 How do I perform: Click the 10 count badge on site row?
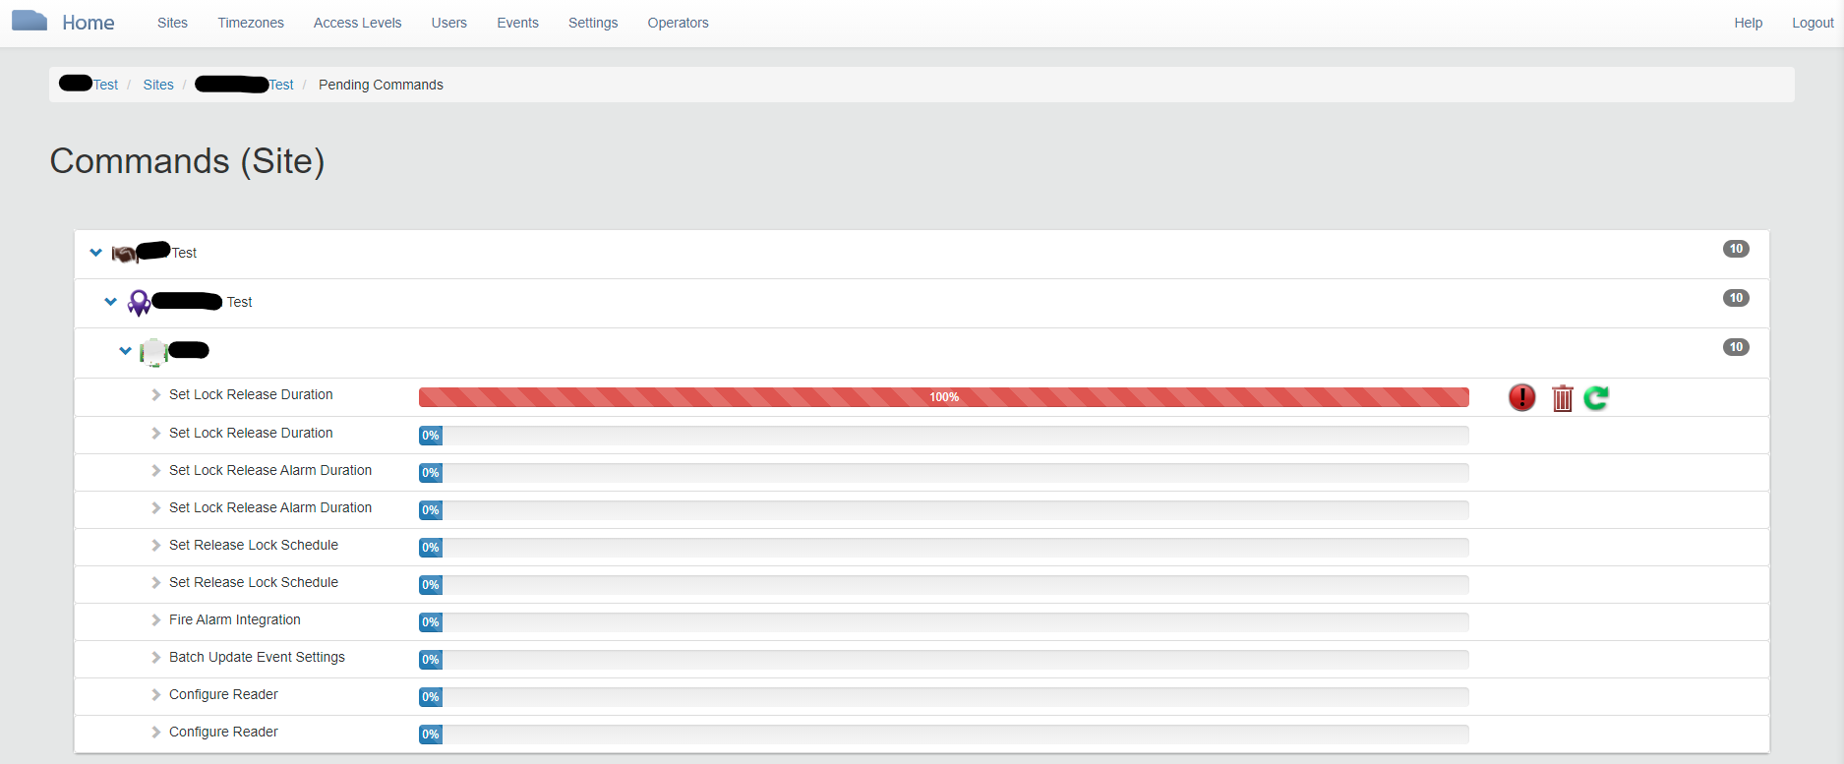pyautogui.click(x=1736, y=298)
